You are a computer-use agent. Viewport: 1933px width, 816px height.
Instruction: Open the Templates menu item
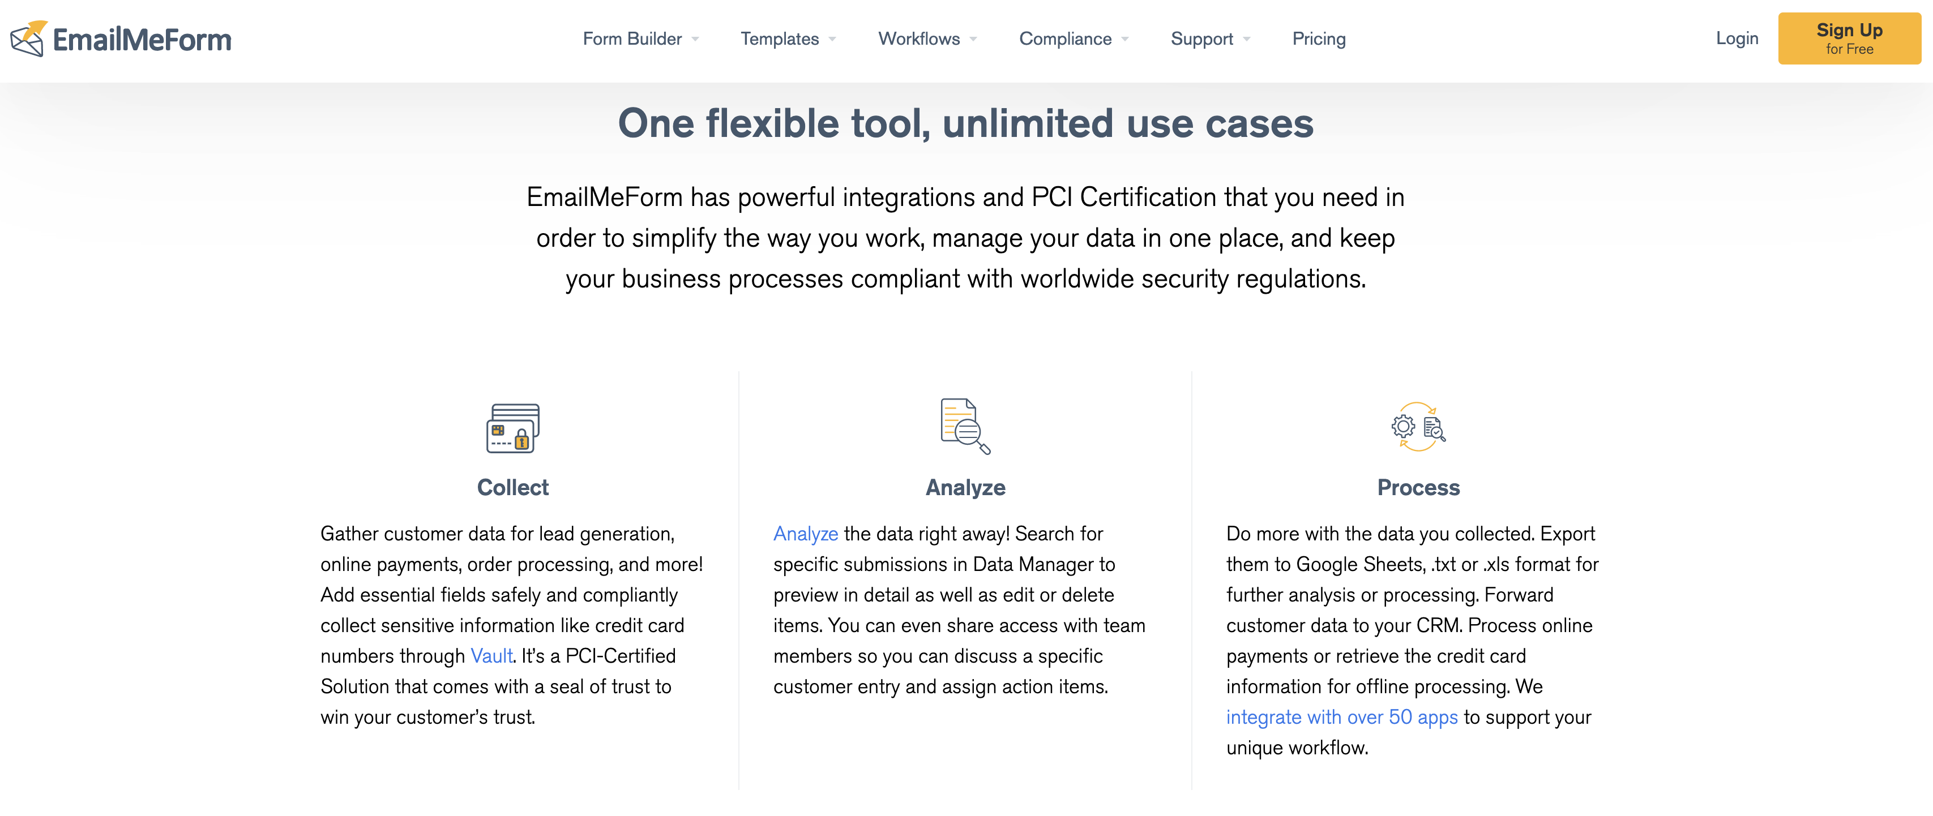779,39
